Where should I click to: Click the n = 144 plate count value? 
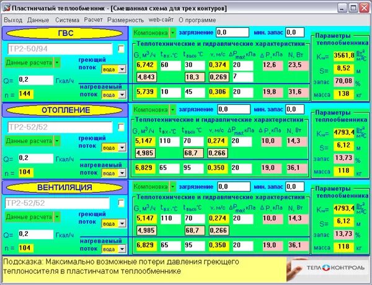26,94
